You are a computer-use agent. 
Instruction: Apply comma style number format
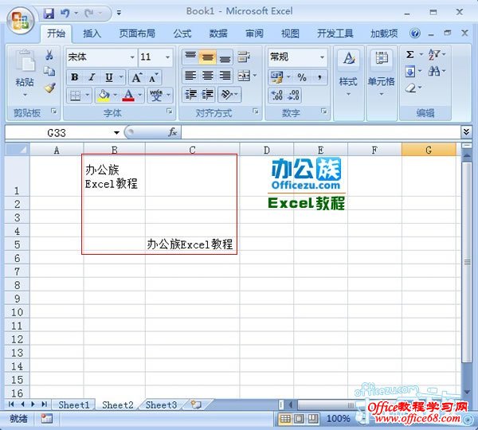[x=319, y=77]
